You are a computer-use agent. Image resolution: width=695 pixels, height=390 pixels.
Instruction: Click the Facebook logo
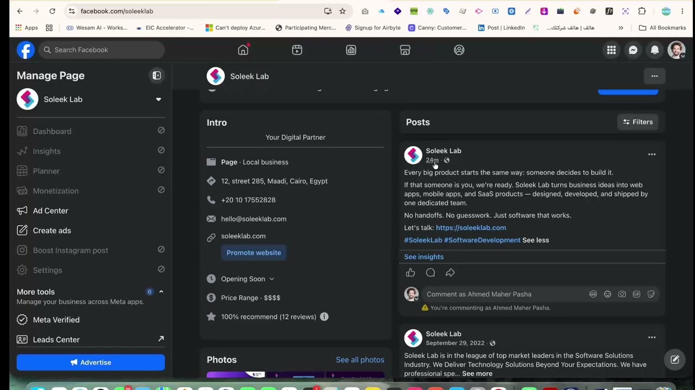tap(26, 50)
